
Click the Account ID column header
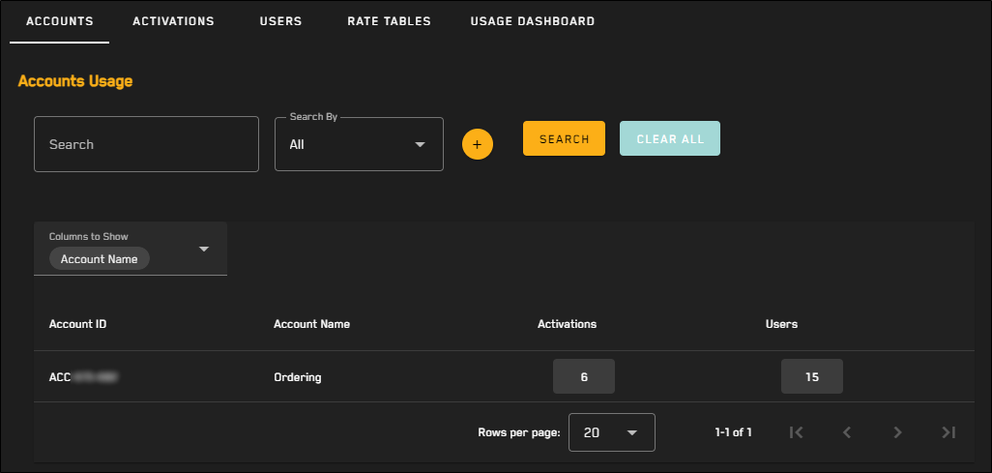[77, 324]
